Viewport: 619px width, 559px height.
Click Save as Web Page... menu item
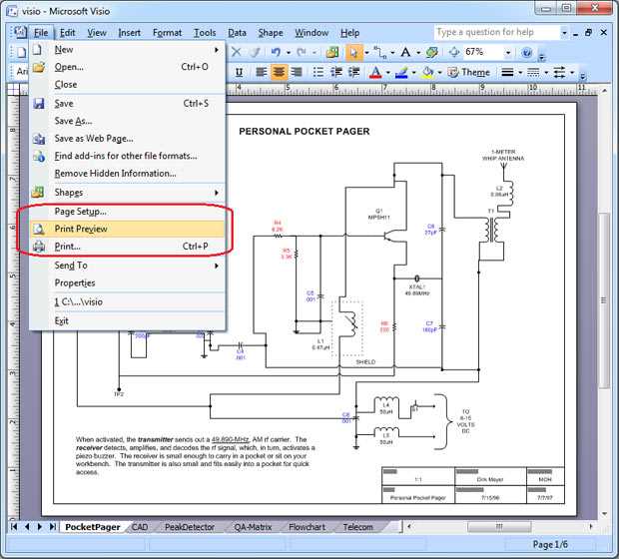pos(127,138)
